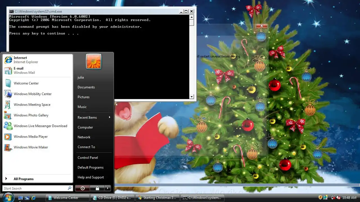Minimize the cmd.exe window
This screenshot has width=360, height=202.
[x=181, y=12]
